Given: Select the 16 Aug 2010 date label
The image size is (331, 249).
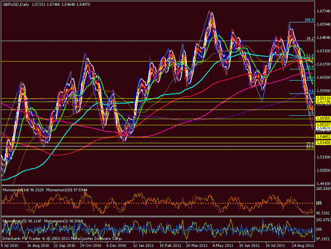Looking at the screenshot, I should tap(38, 246).
